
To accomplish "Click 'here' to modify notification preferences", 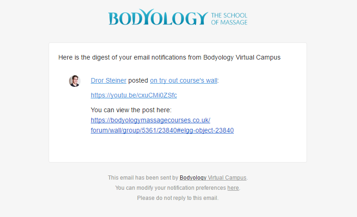I will (x=233, y=188).
